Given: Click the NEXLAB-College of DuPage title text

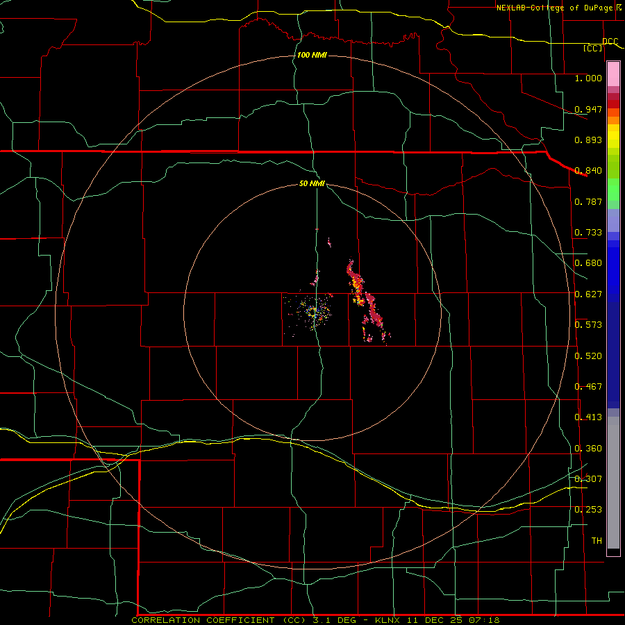Looking at the screenshot, I should pos(554,8).
